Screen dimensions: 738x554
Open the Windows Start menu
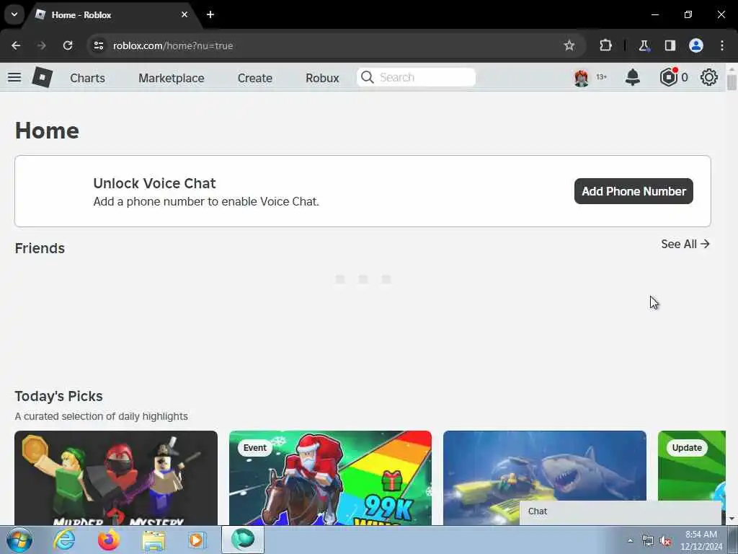[19, 540]
